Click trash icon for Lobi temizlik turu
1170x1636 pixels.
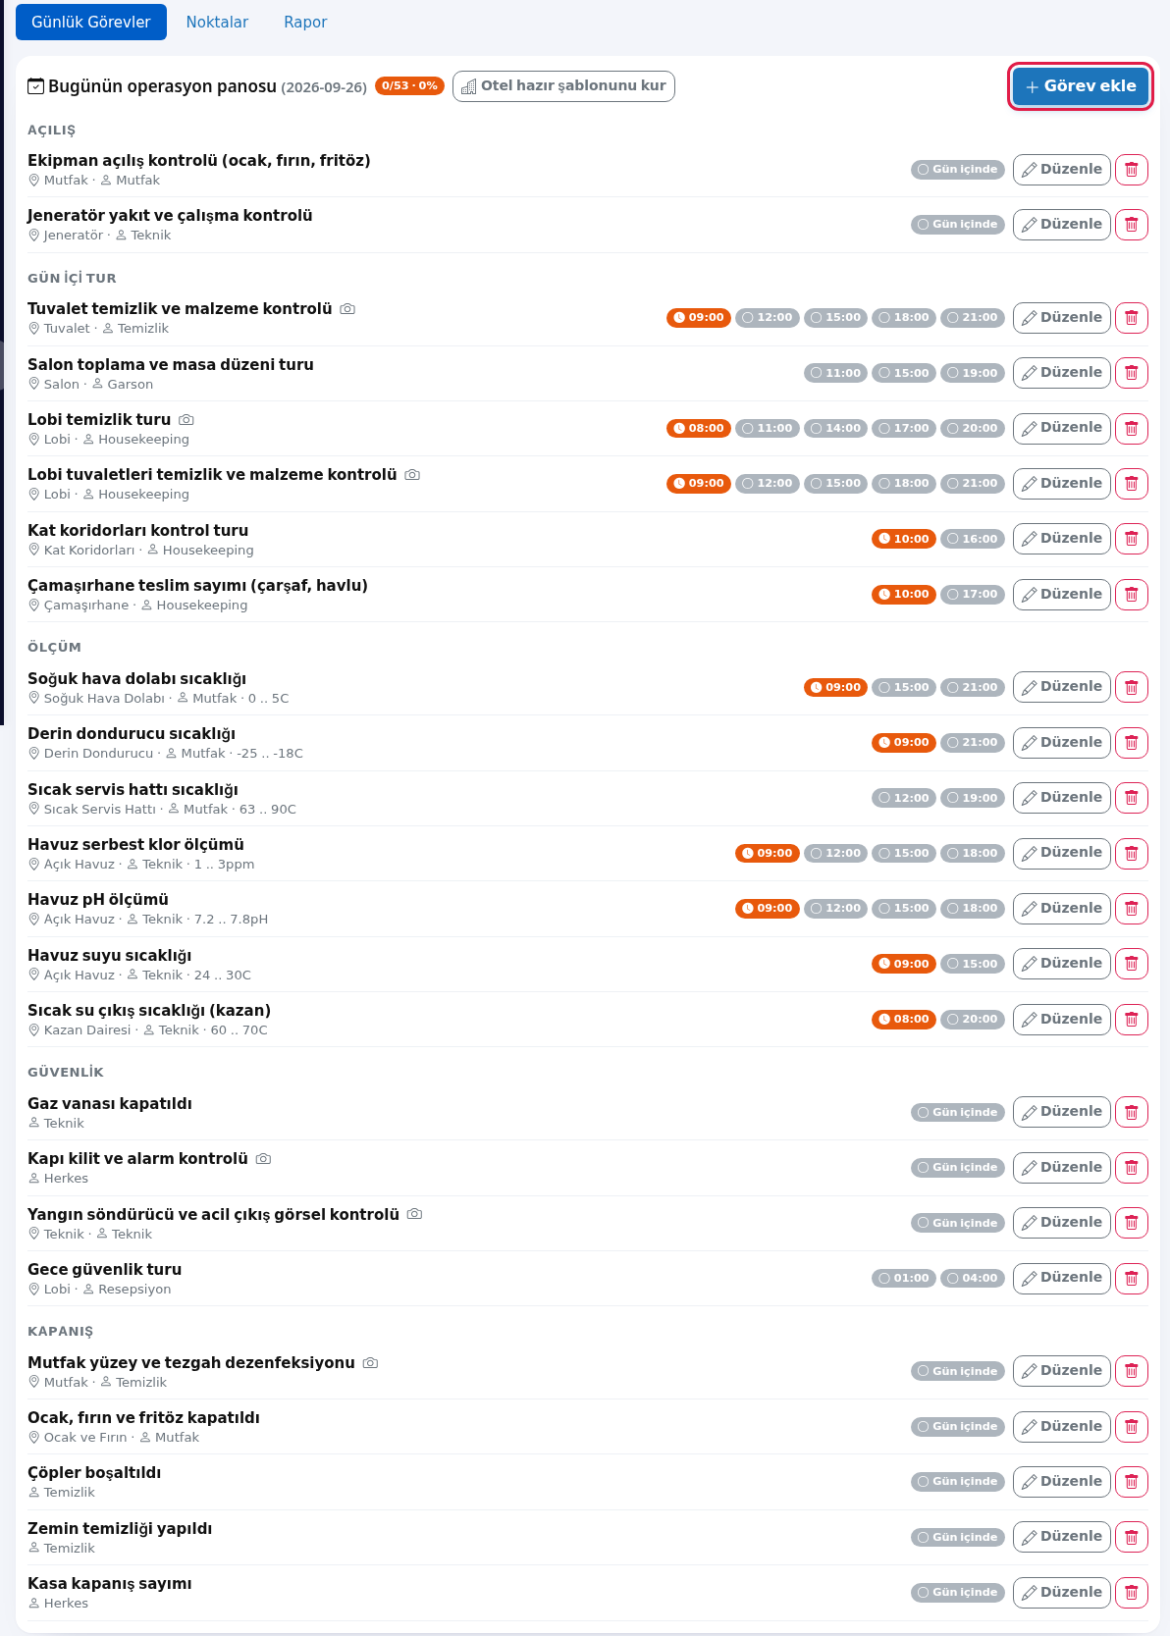[1131, 428]
